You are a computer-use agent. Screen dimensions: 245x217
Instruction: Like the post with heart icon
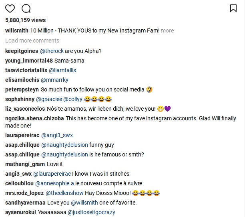click(10, 8)
